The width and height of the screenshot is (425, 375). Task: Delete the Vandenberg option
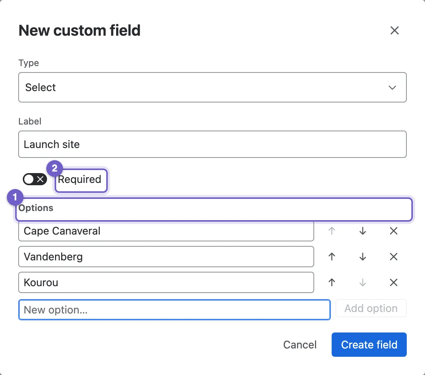pyautogui.click(x=394, y=257)
